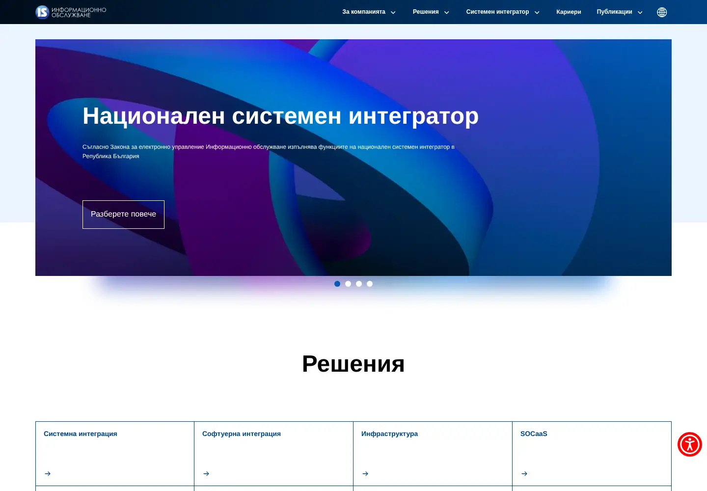
Task: Select the second carousel slide dot
Action: (348, 284)
